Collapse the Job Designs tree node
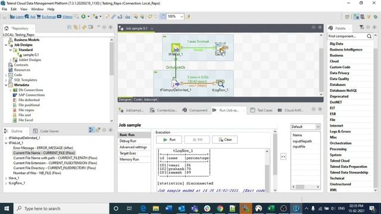 coord(6,45)
